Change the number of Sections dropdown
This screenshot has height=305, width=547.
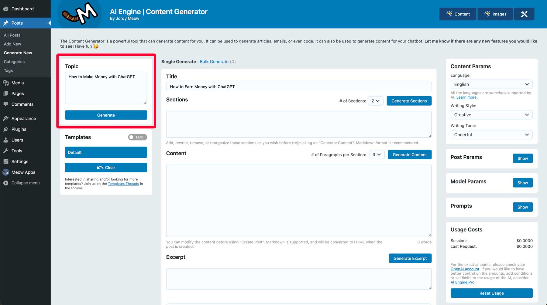375,101
